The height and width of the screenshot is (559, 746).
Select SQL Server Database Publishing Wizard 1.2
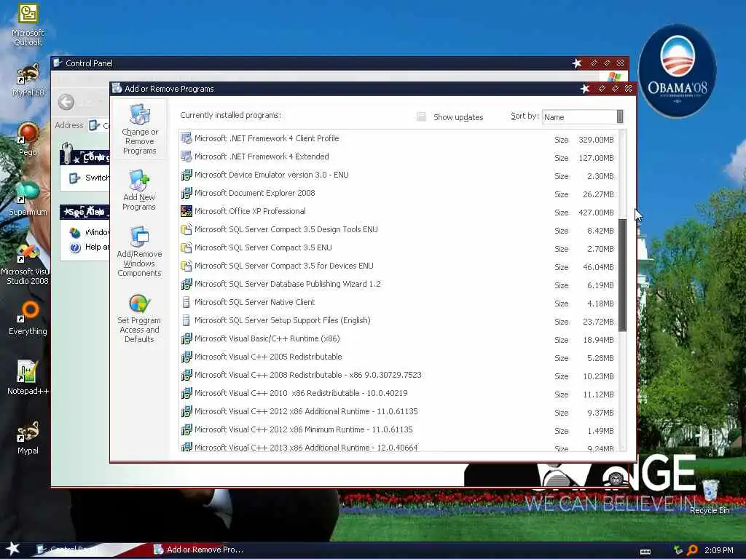click(x=398, y=285)
